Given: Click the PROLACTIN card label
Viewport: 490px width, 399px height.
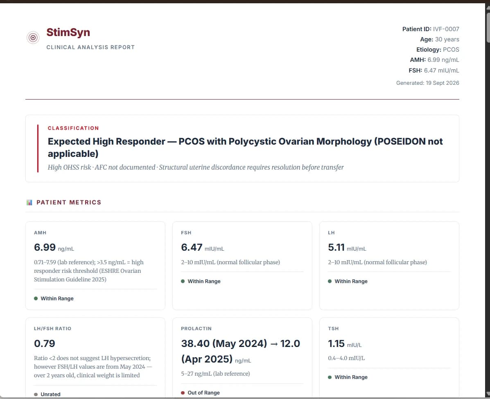Looking at the screenshot, I should 196,329.
